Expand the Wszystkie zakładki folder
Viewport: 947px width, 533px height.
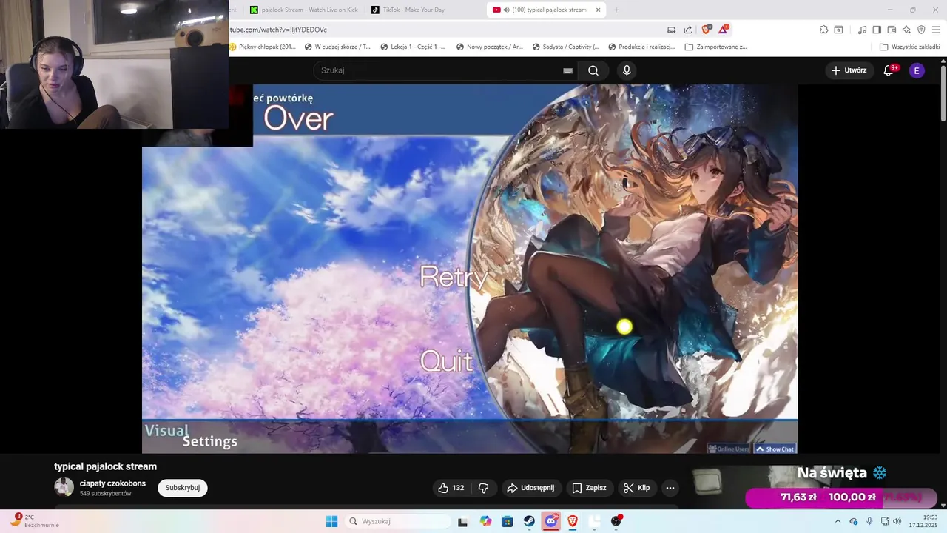909,47
